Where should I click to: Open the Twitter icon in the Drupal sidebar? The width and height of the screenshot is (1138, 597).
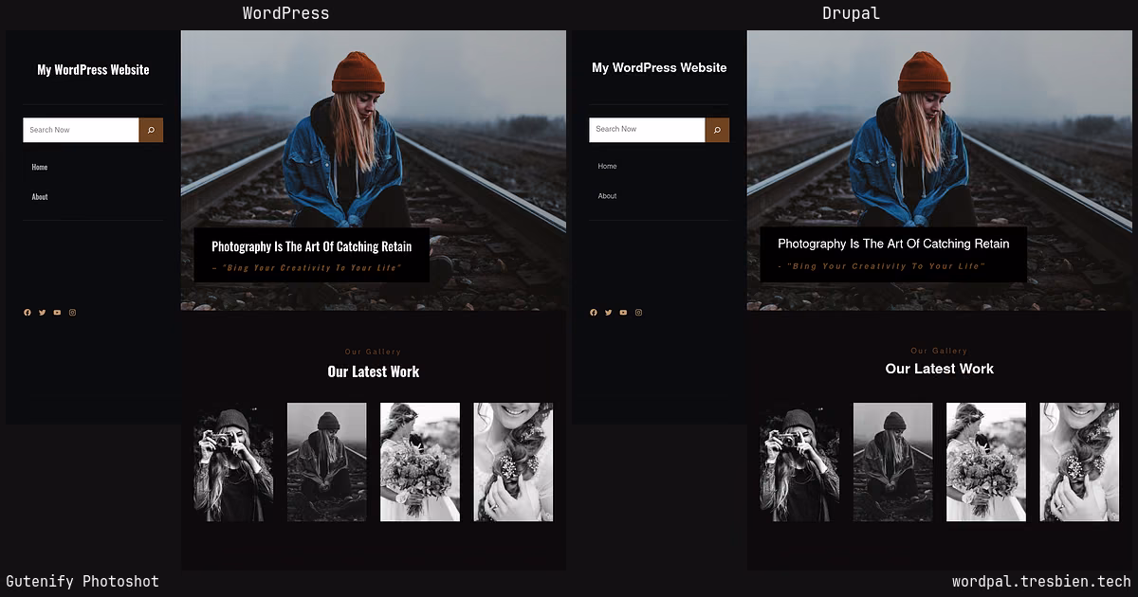pyautogui.click(x=608, y=313)
